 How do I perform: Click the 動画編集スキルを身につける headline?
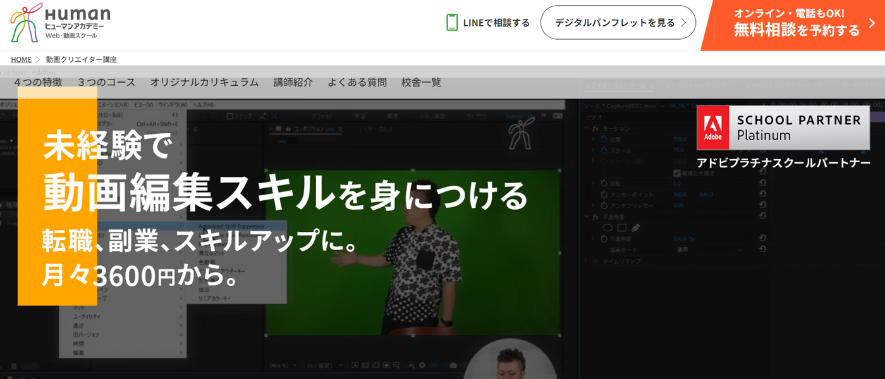pyautogui.click(x=285, y=192)
